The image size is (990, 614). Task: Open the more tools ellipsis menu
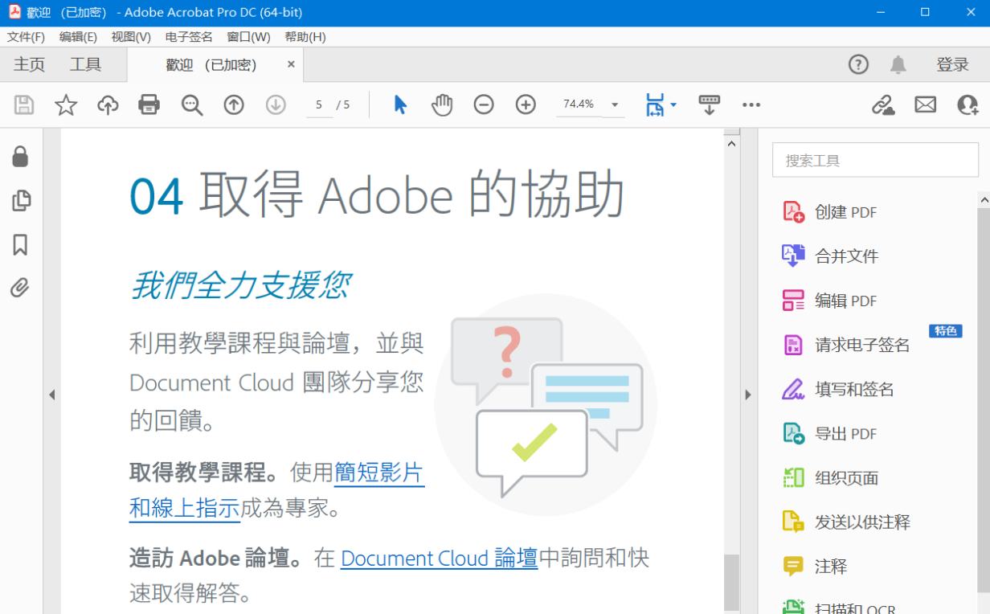tap(751, 104)
